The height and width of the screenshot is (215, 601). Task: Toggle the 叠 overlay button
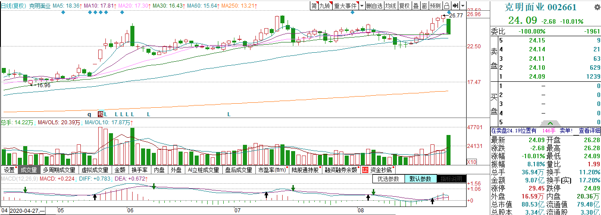point(416,5)
